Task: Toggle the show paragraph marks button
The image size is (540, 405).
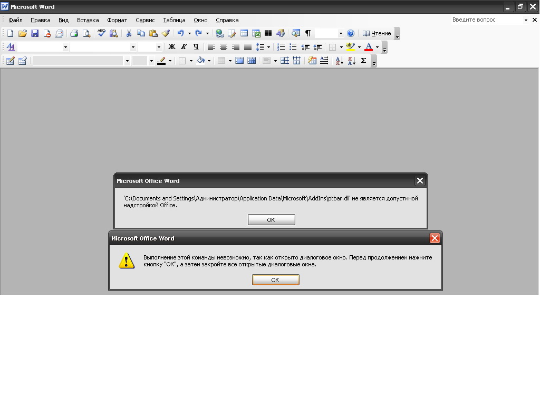Action: pos(307,33)
